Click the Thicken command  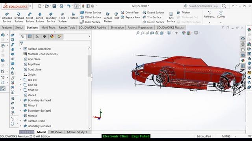coord(183,13)
